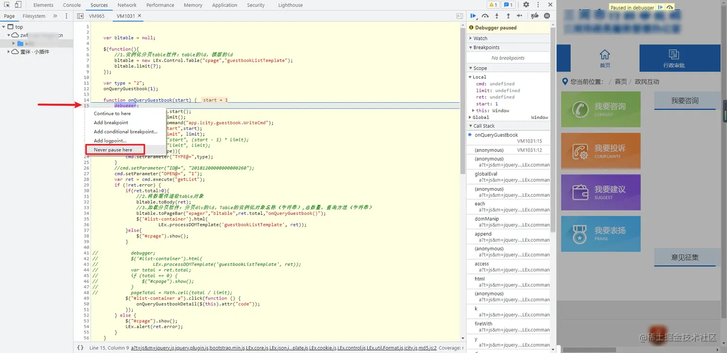
Task: Expand the 壹伴·小插件 tree node
Action: tap(9, 52)
